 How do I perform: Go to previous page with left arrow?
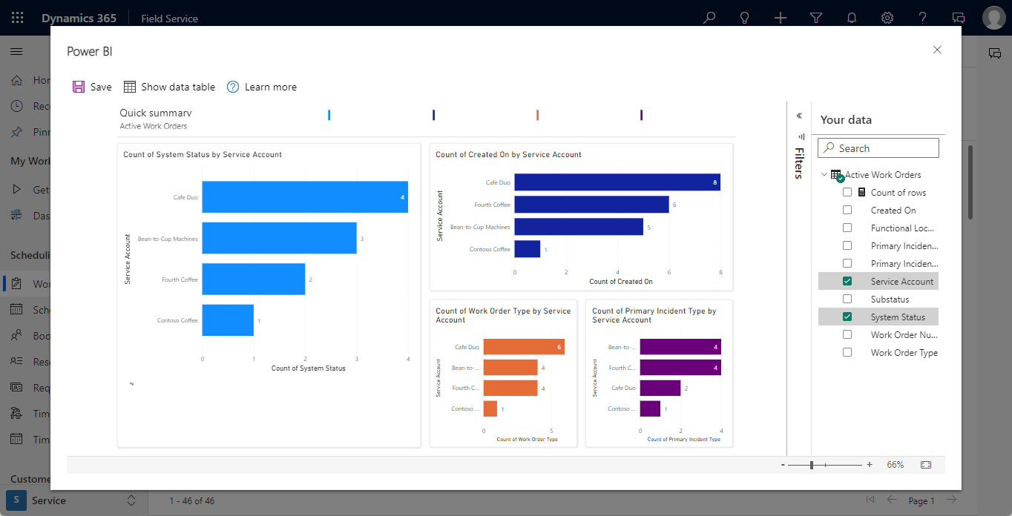(x=892, y=500)
